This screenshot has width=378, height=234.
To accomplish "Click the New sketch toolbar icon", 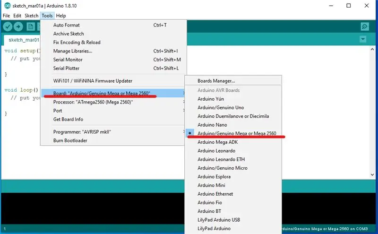I will click(31, 26).
